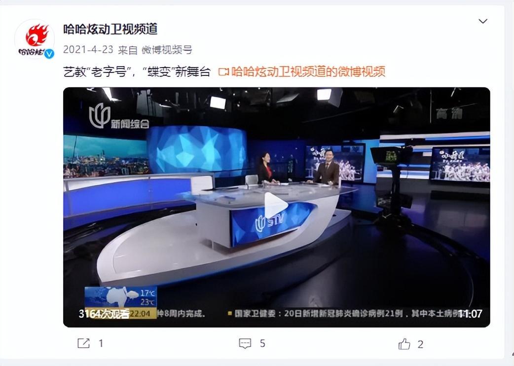This screenshot has height=366, width=514.
Task: Click the repost share icon
Action: pos(83,343)
